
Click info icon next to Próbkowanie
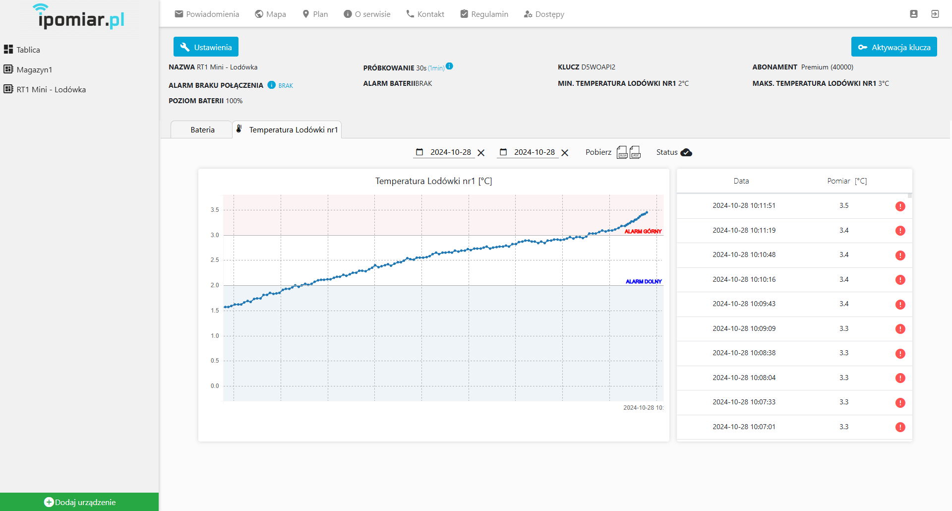(449, 66)
